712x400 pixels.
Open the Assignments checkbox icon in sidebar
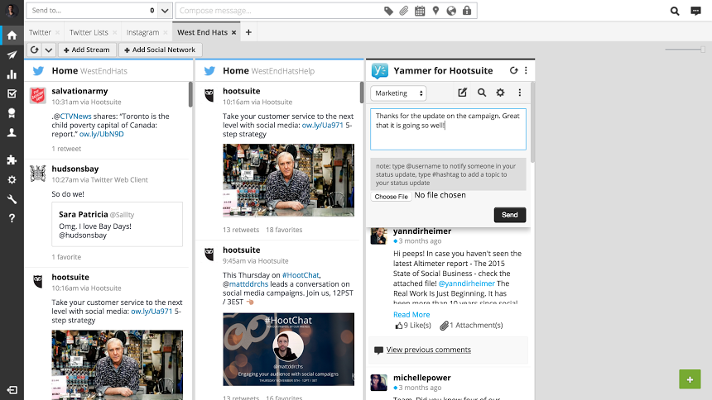12,94
